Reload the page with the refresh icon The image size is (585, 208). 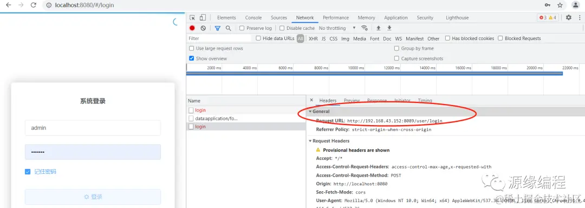tap(33, 5)
